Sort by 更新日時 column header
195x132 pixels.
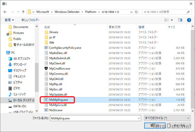pyautogui.click(x=114, y=27)
